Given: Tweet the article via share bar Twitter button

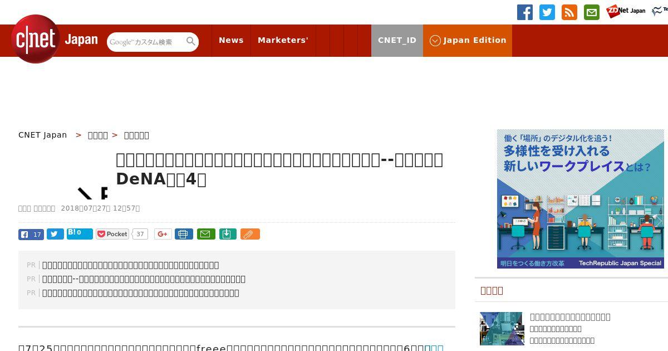Looking at the screenshot, I should (55, 234).
